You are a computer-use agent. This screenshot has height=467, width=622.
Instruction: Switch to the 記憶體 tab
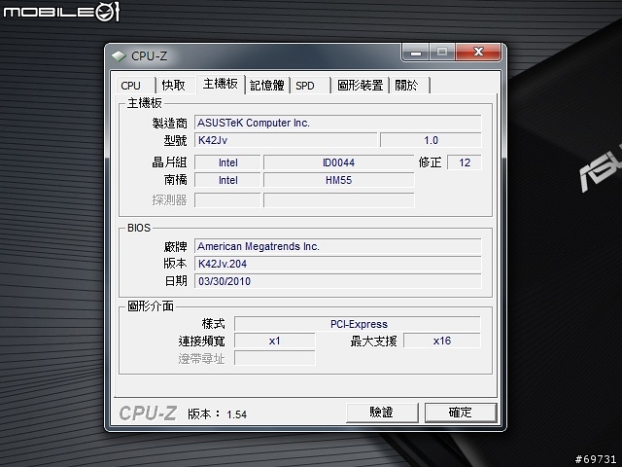(x=267, y=86)
